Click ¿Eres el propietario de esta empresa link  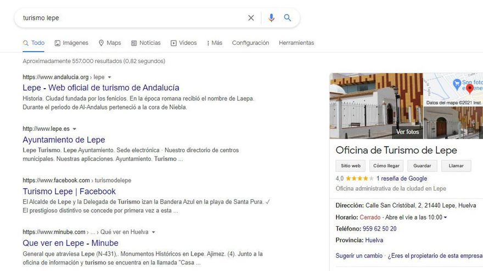[435, 256]
